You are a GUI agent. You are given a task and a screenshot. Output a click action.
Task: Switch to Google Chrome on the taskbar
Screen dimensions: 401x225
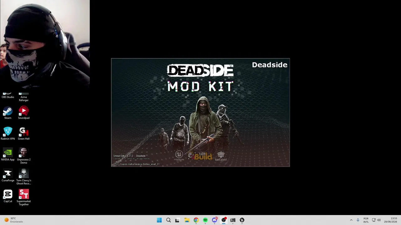196,220
